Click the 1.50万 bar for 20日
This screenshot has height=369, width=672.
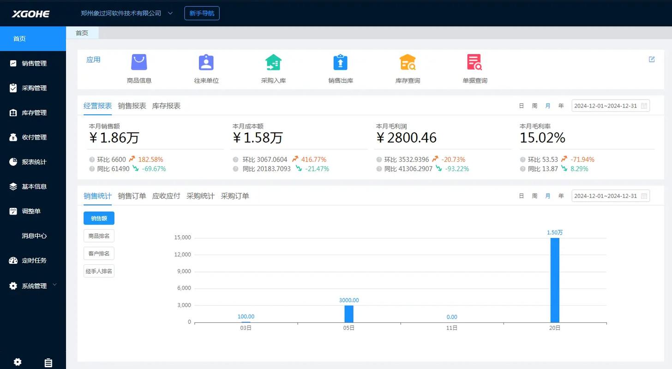point(555,280)
